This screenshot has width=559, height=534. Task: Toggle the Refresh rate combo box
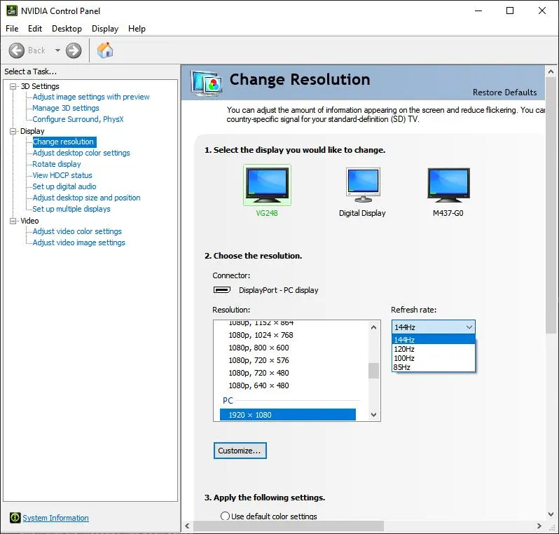click(x=433, y=327)
